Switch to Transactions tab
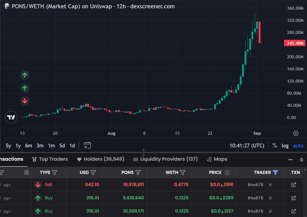 (12, 159)
